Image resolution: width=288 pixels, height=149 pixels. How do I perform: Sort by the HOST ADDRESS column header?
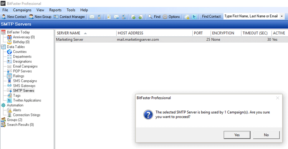point(154,33)
